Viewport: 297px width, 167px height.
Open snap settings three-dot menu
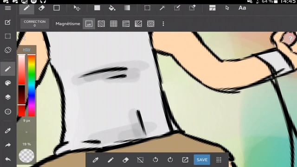point(163,24)
